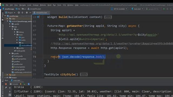Image resolution: width=173 pixels, height=97 pixels.
Task: Collapse the android module node
Action: [x=8, y=21]
